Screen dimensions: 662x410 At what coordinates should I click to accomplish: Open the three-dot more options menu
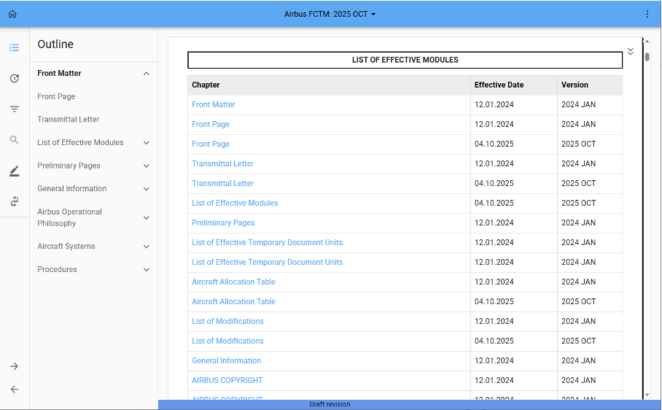(647, 14)
